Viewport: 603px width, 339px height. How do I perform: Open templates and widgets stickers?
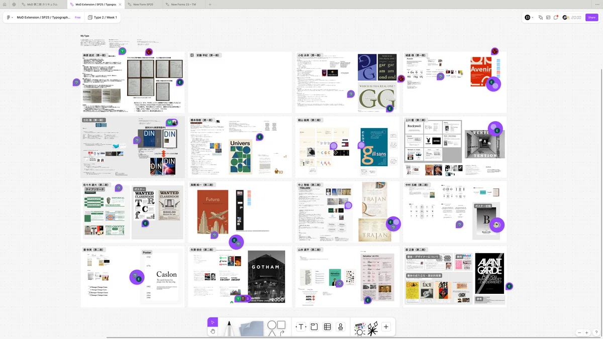359,328
